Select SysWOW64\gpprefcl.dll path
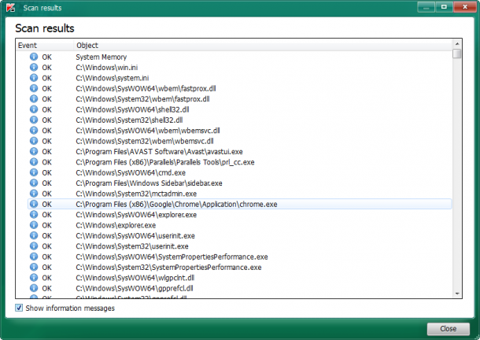480x340 pixels. [x=135, y=288]
